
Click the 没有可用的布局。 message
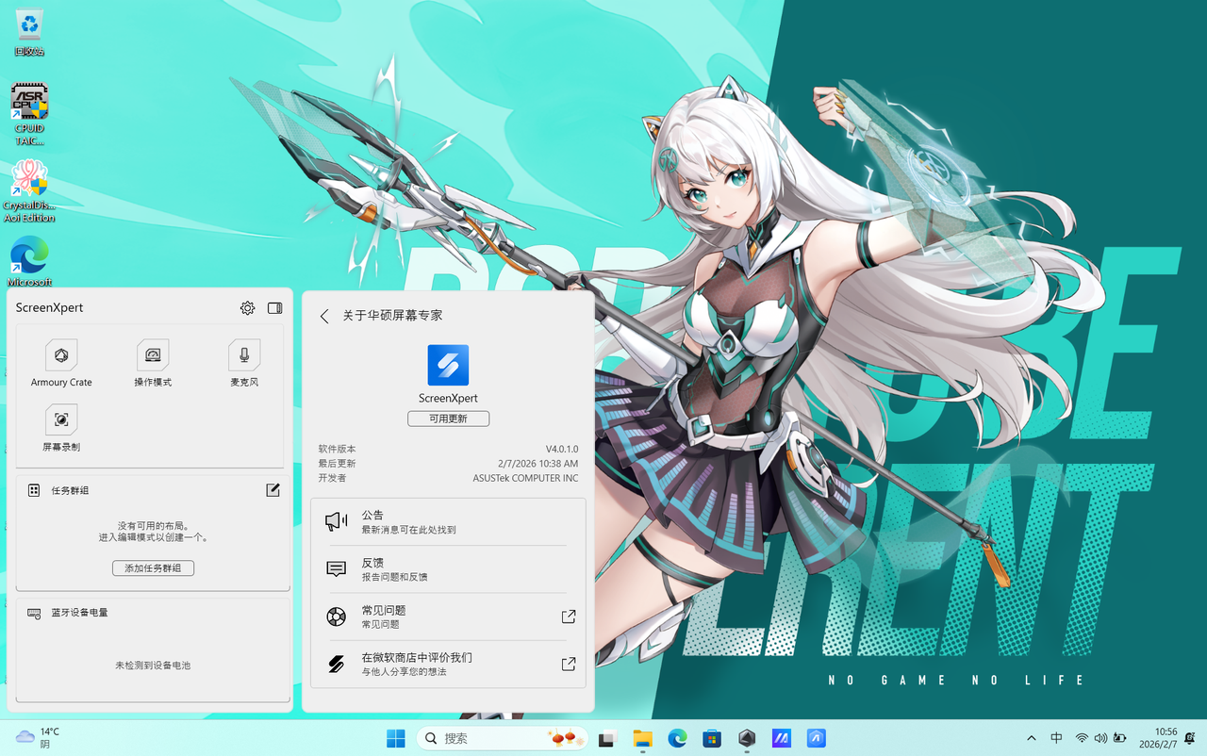(x=153, y=525)
